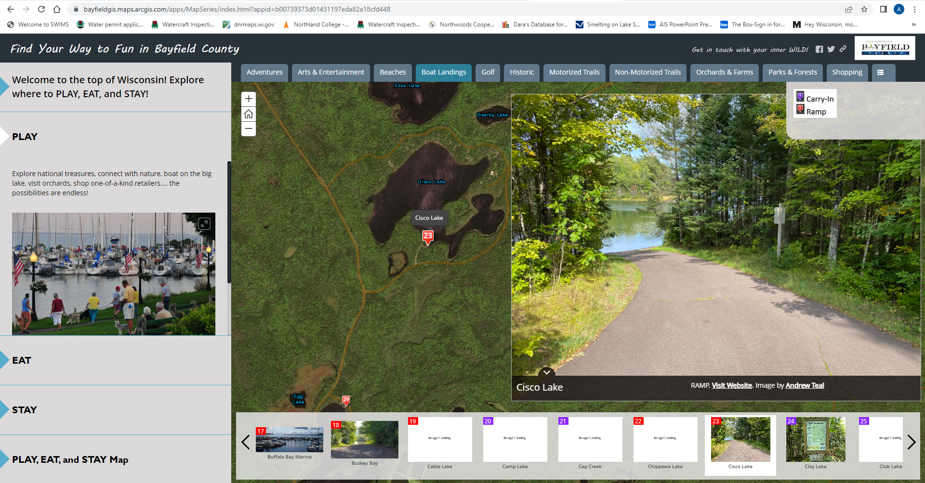Select the Buffalo Bay Marina thumbnail
Viewport: 925px width, 483px height.
(290, 443)
